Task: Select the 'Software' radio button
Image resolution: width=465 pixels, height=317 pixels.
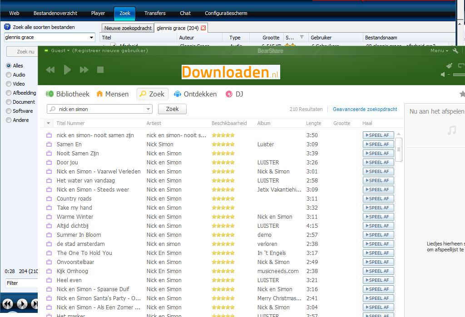Action: pyautogui.click(x=9, y=111)
